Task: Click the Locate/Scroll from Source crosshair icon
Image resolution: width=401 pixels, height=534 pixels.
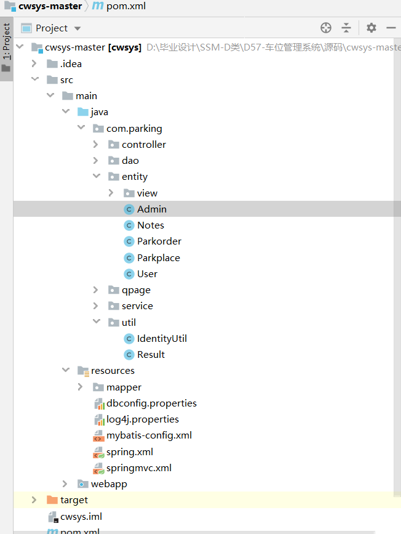Action: click(x=326, y=28)
